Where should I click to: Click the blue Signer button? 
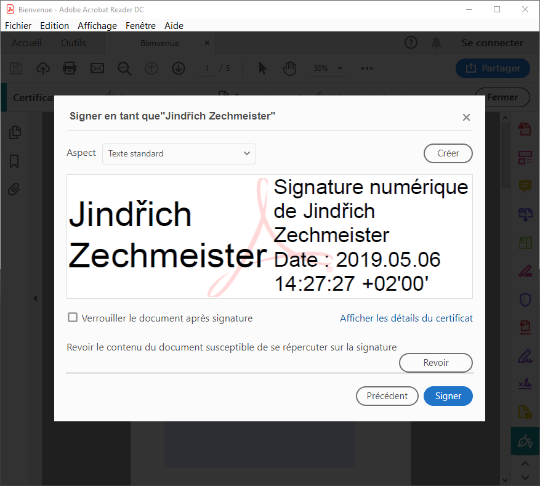[x=448, y=396]
